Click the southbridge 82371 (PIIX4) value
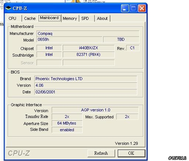The image size is (189, 161). 89,54
